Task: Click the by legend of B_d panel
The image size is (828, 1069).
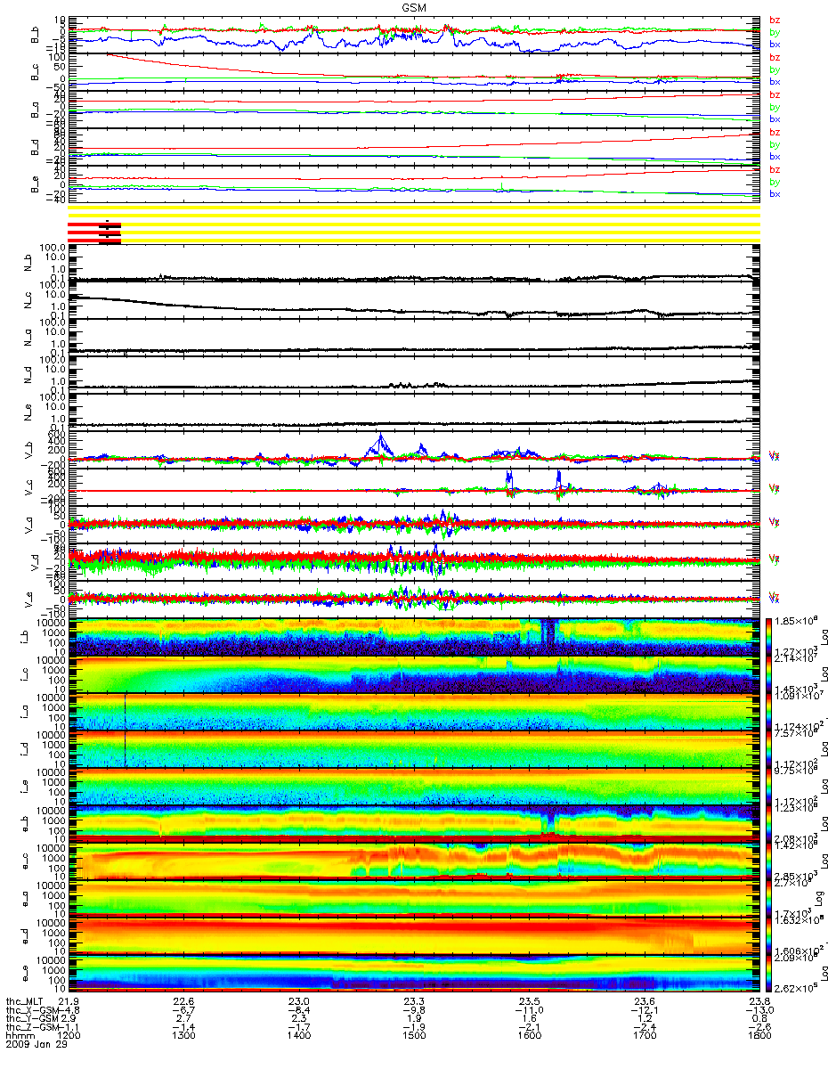Action: point(775,144)
